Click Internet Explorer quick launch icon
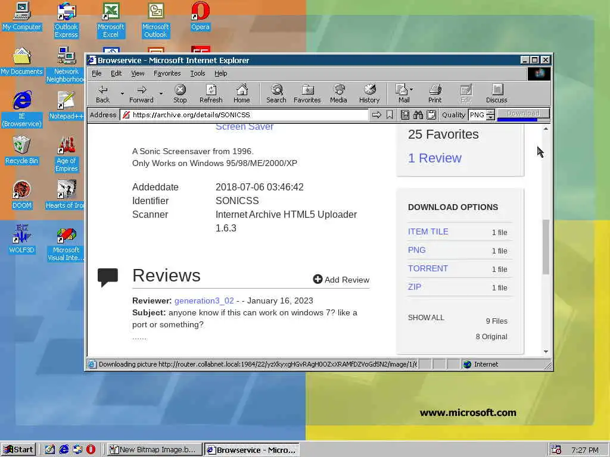The width and height of the screenshot is (610, 457). coord(64,450)
